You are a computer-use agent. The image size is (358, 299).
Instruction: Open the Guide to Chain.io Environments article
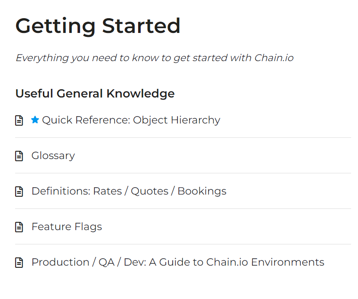pos(177,262)
